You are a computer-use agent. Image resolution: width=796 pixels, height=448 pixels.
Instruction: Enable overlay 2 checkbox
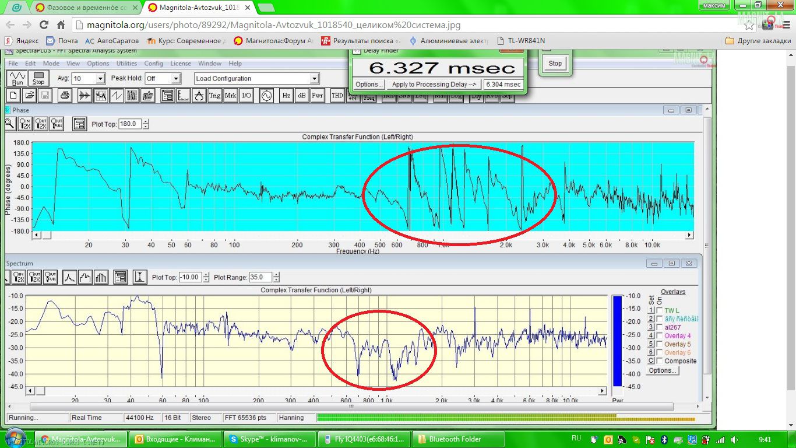pyautogui.click(x=660, y=319)
